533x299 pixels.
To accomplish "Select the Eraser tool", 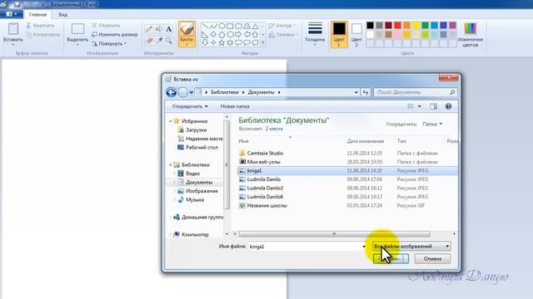I will [x=149, y=41].
